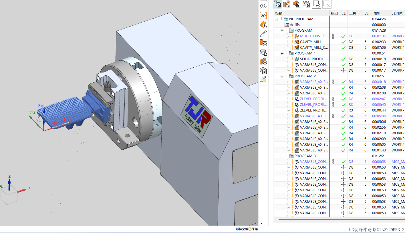
Task: Collapse the NC_PROGRAM root node
Action: tap(277, 19)
